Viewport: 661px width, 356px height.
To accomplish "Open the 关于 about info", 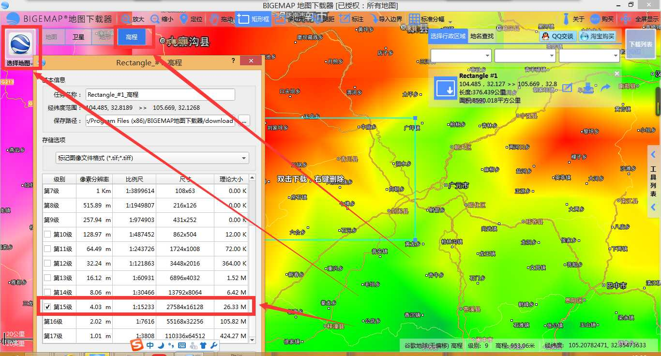I will 573,19.
